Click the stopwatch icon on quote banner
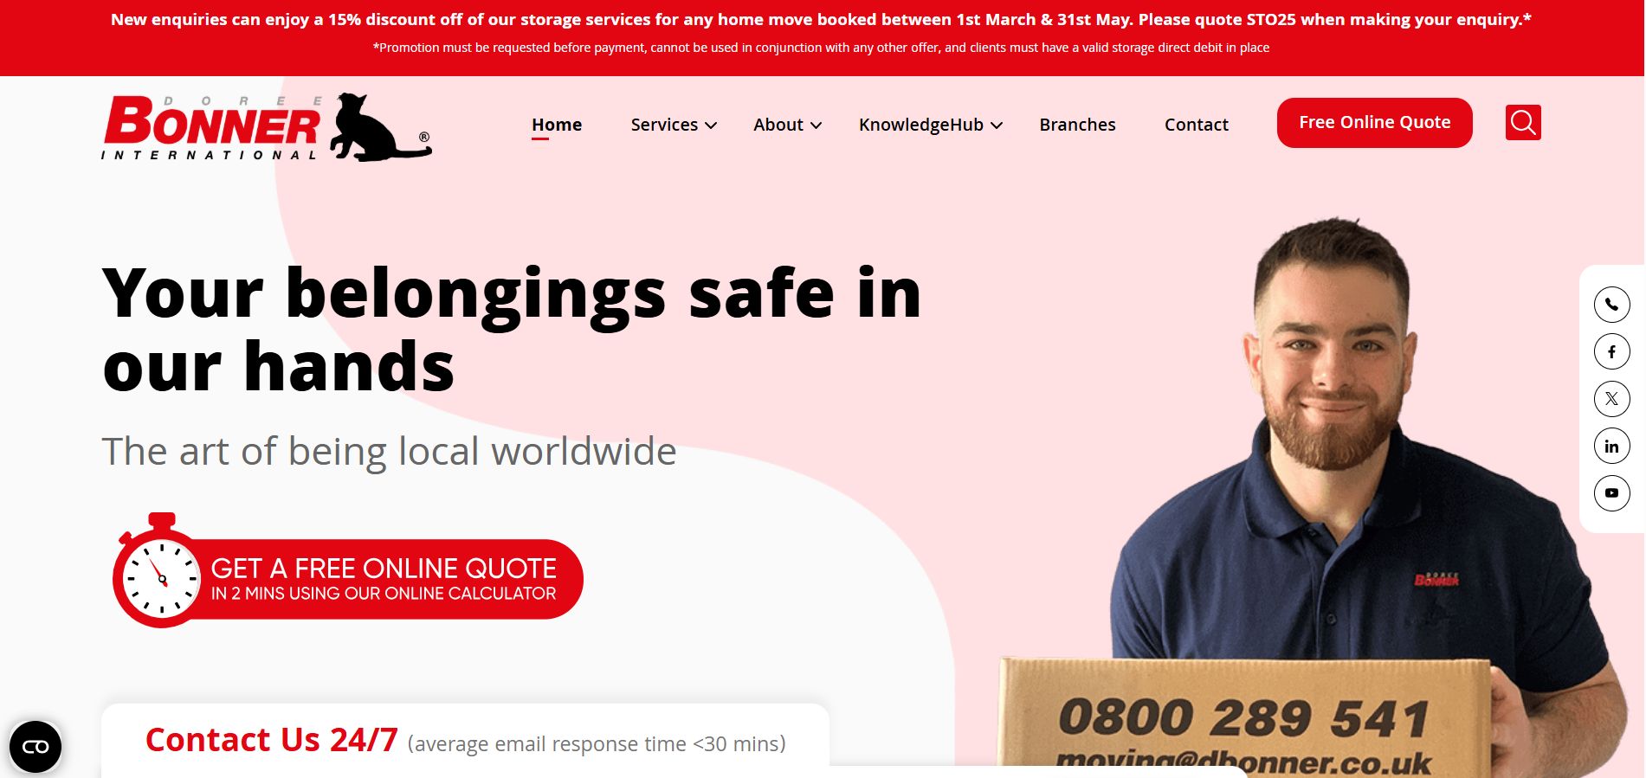This screenshot has width=1646, height=778. tap(160, 571)
